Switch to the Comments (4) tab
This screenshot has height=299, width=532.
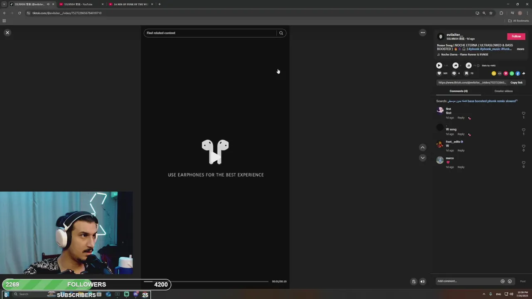pos(458,91)
